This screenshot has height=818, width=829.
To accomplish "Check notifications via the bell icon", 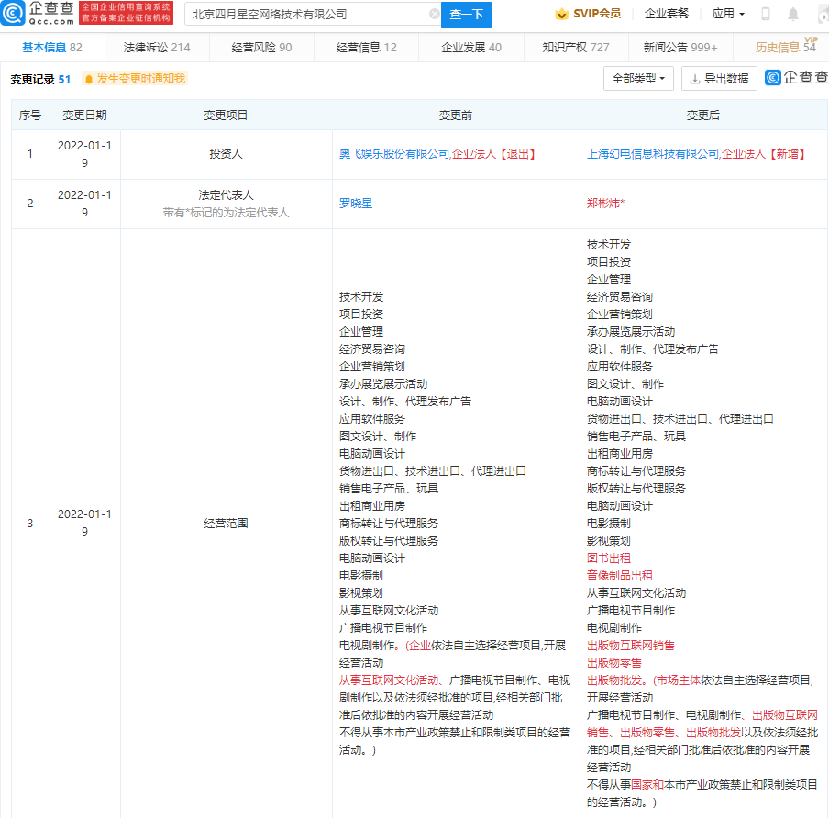I will pos(793,14).
